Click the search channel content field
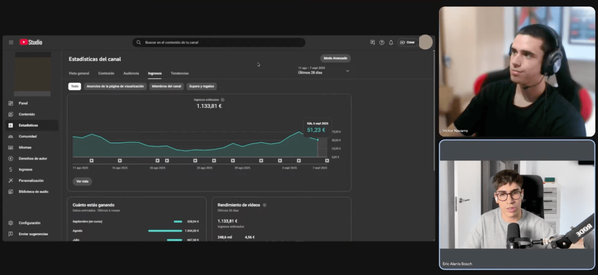Image resolution: width=598 pixels, height=275 pixels. (220, 42)
